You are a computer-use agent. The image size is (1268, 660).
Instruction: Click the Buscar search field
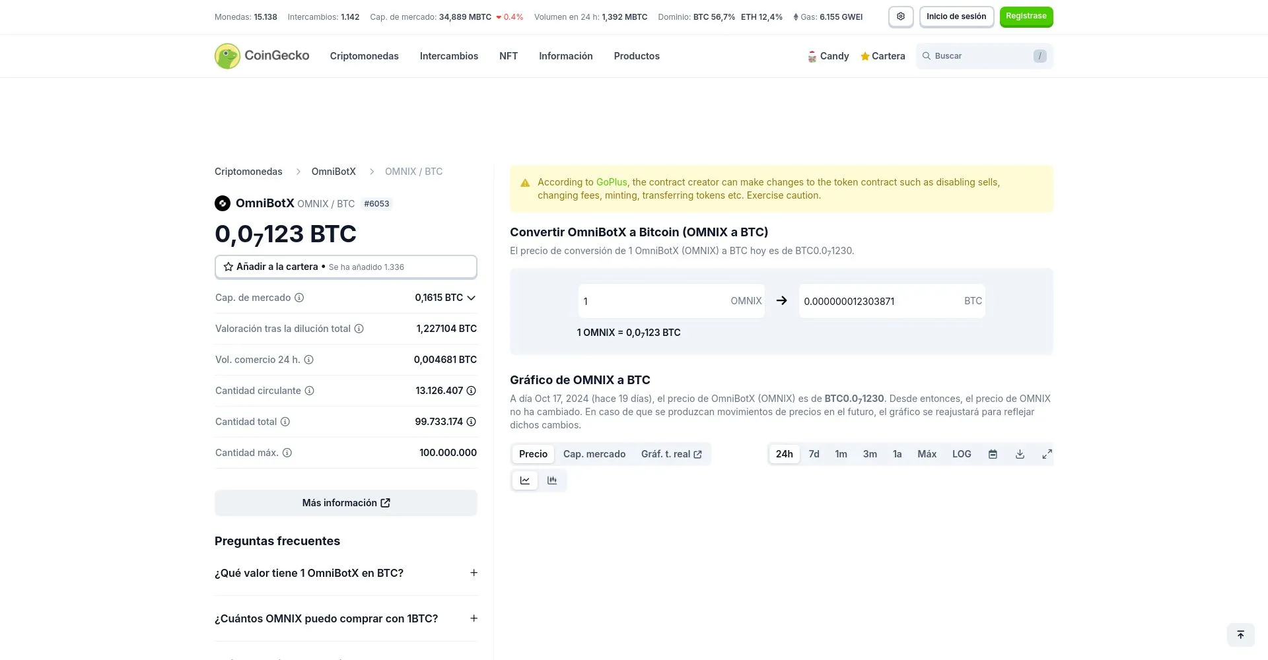[x=985, y=56]
